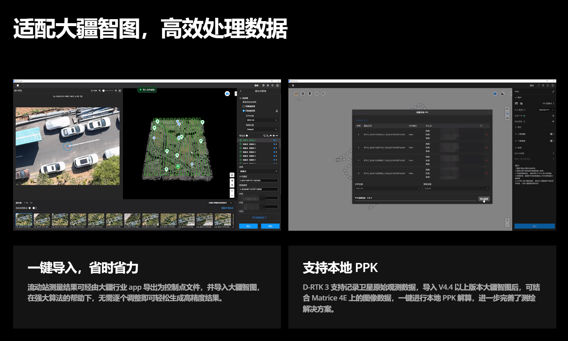Refresh the photo library next to 1/16
This screenshot has width=568, height=341.
31,203
